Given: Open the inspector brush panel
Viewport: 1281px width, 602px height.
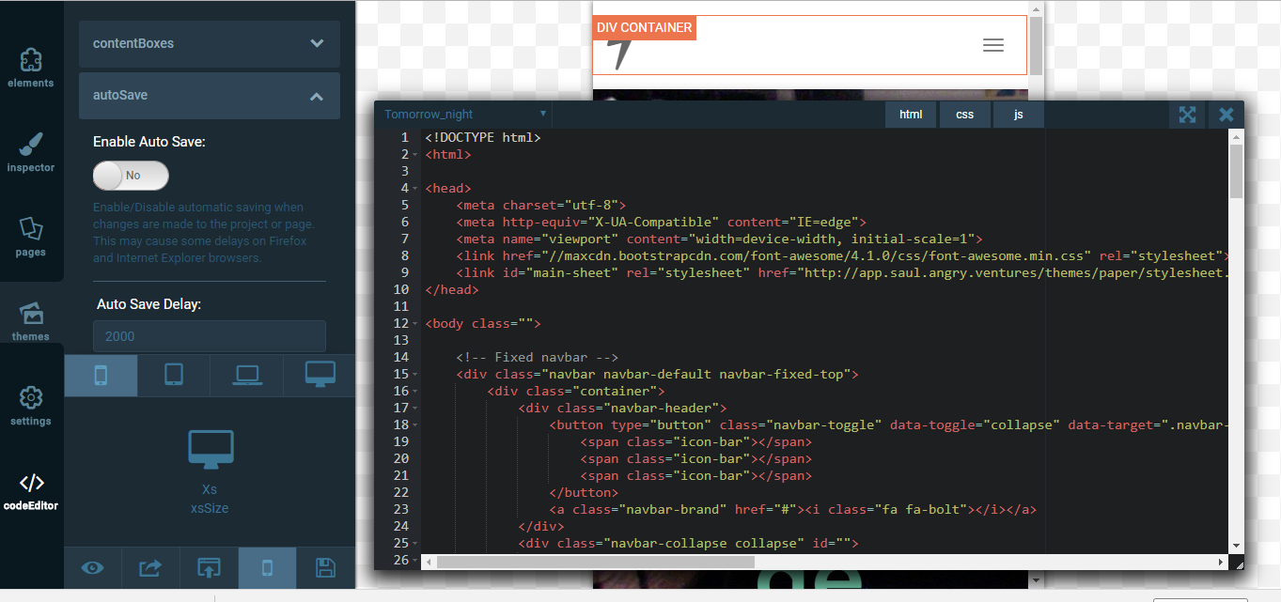Looking at the screenshot, I should tap(31, 152).
